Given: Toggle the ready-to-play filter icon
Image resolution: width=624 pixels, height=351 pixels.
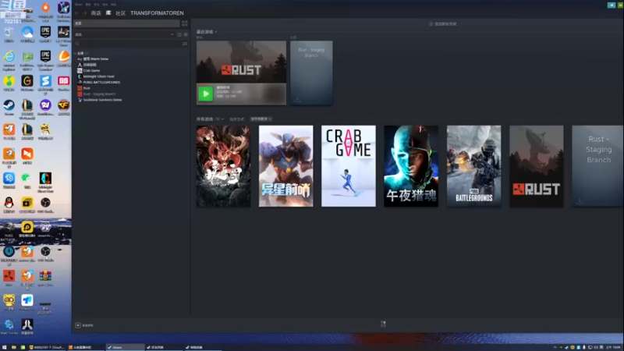Looking at the screenshot, I should coord(186,34).
